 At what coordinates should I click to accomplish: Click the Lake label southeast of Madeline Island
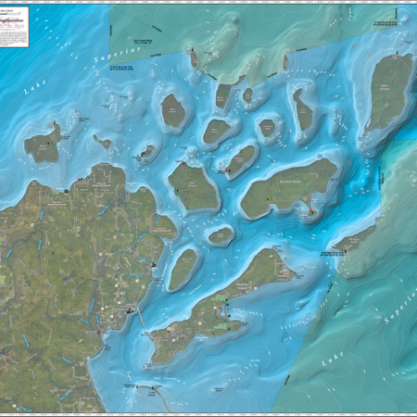(x=333, y=359)
